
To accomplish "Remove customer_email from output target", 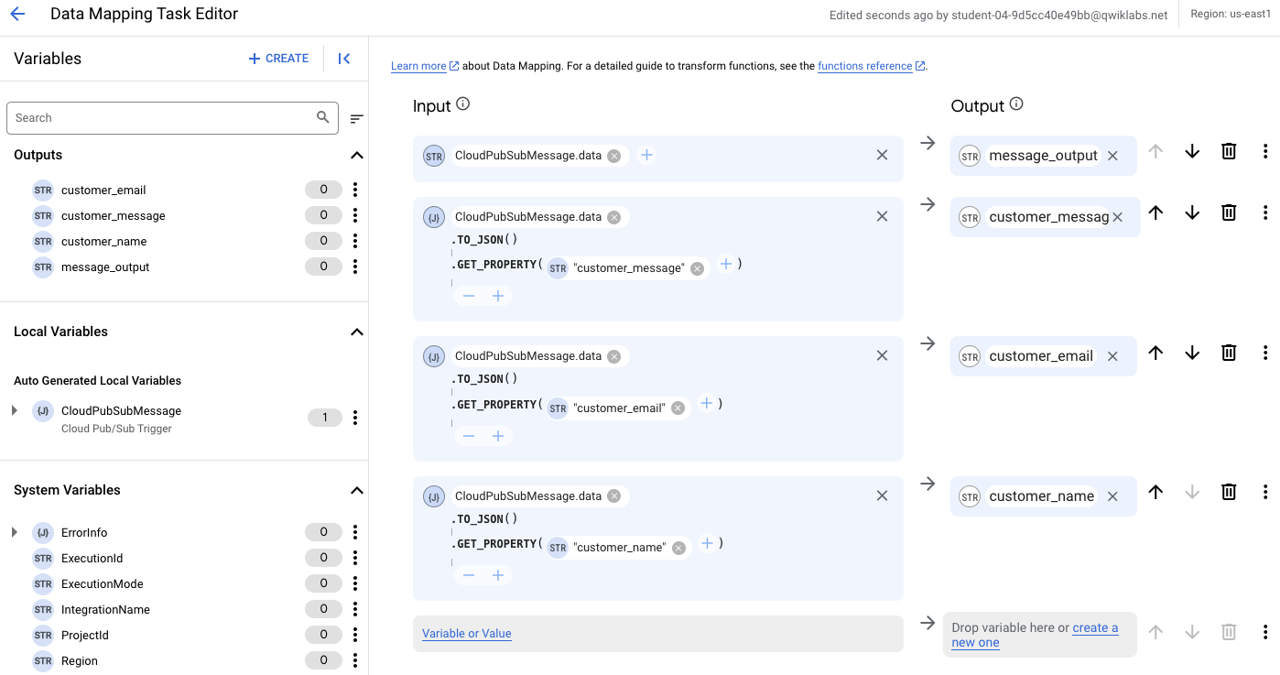I will coord(1112,356).
